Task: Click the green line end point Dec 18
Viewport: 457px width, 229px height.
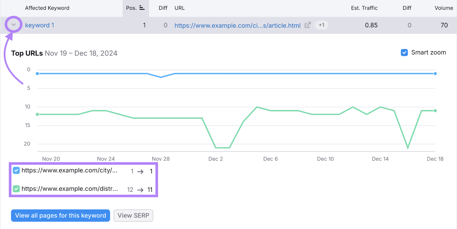Action: (435, 111)
